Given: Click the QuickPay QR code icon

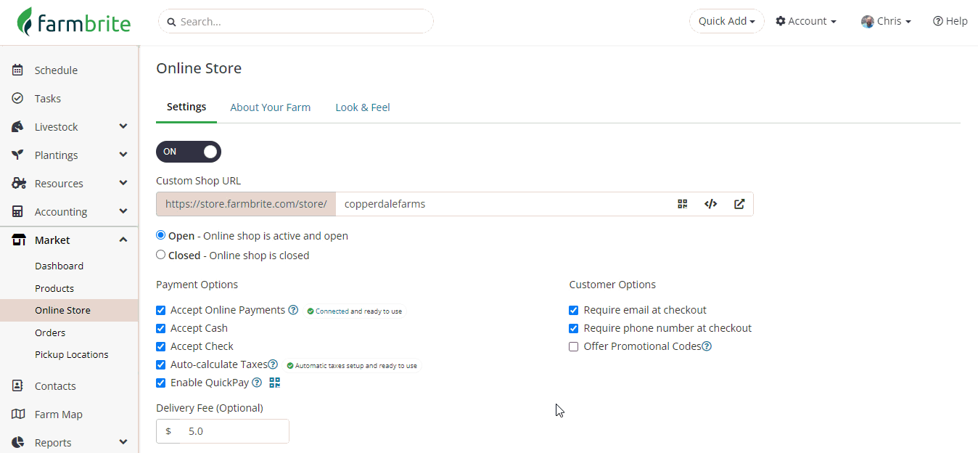Looking at the screenshot, I should pos(274,383).
